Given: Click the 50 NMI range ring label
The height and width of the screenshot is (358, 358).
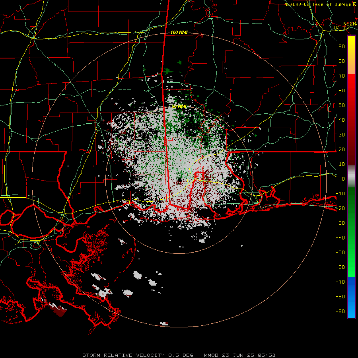Looking at the screenshot, I should point(179,106).
